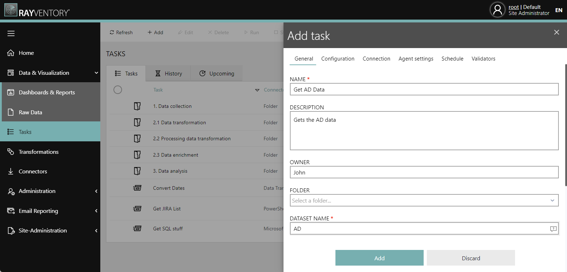Click the Connectors download icon
Image resolution: width=567 pixels, height=272 pixels.
click(11, 172)
